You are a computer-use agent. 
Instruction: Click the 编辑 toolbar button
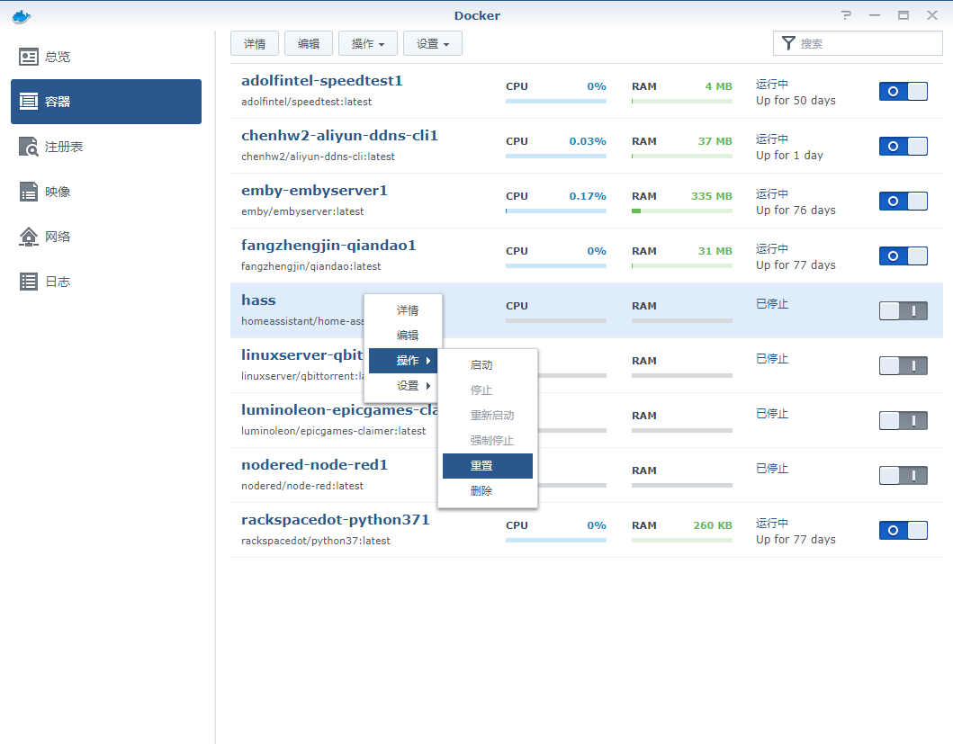coord(309,44)
